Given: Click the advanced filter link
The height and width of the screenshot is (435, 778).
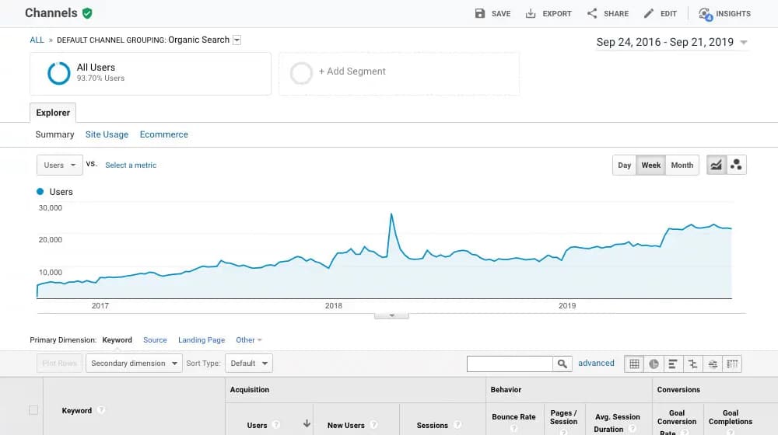Looking at the screenshot, I should [596, 363].
